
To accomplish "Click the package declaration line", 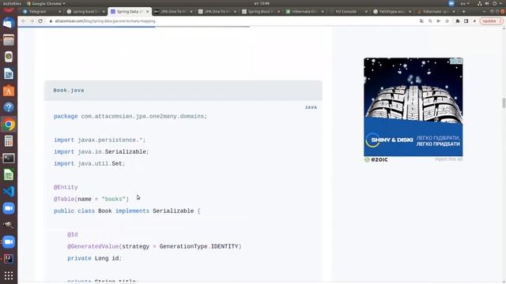I will click(130, 116).
